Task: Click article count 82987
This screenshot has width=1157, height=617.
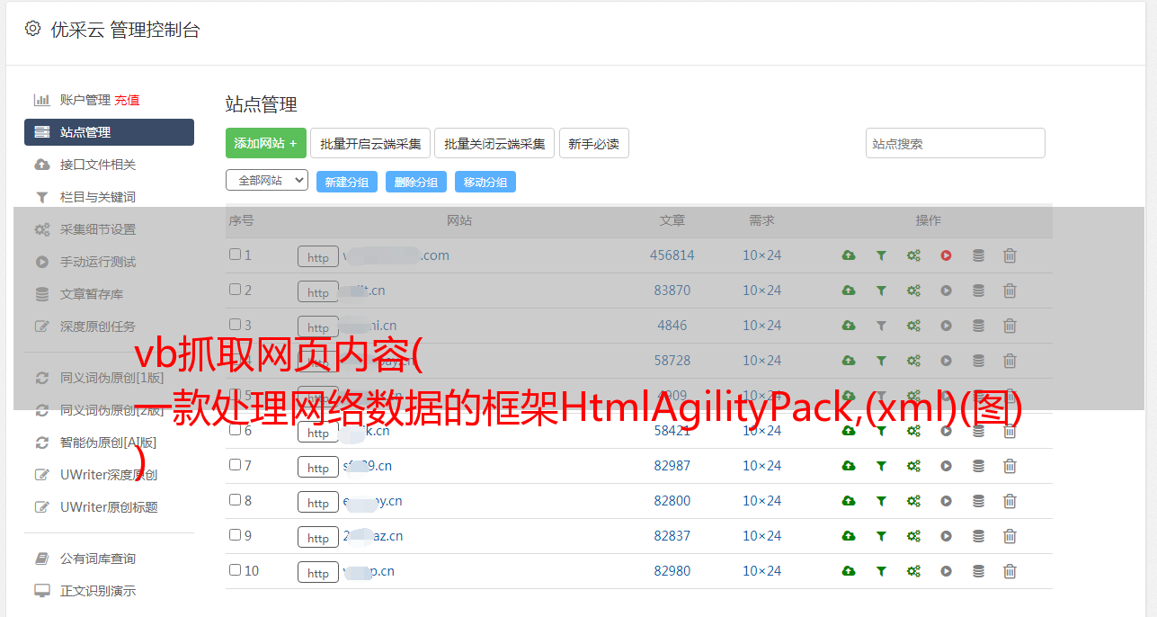Action: coord(672,466)
